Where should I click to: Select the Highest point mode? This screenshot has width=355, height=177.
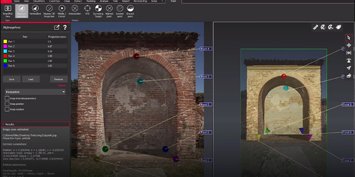(x=109, y=11)
